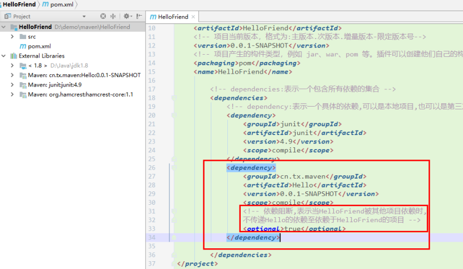Viewport: 463px width, 269px height.
Task: Collapse the HelloFriend root project node
Action: coord(4,27)
